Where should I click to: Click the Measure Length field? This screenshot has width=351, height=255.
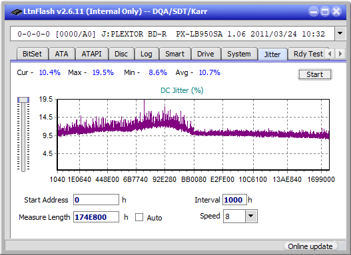coord(96,217)
